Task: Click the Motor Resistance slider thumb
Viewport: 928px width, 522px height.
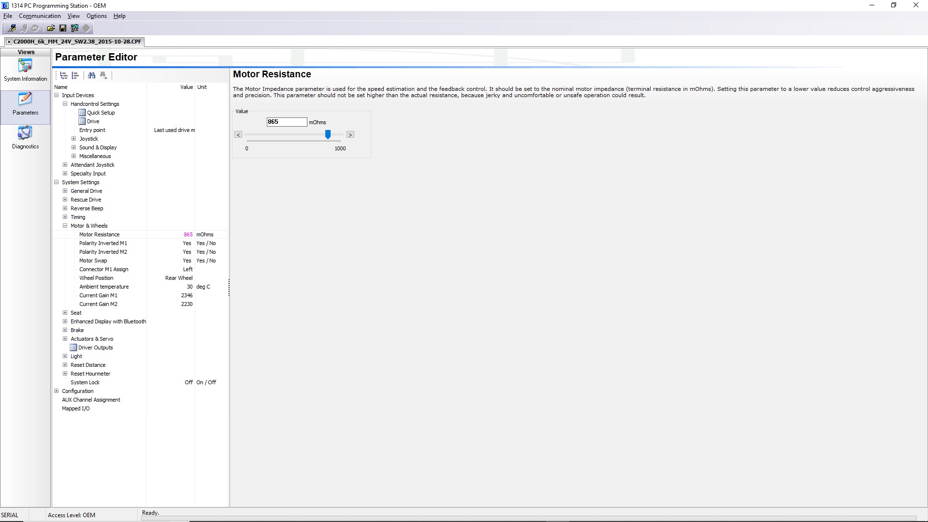Action: click(x=328, y=134)
